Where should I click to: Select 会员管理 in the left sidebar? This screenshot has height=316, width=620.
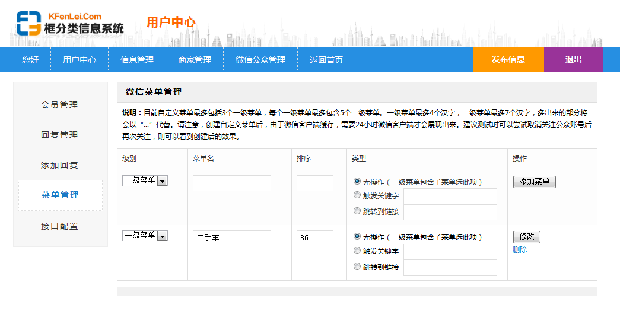click(x=60, y=105)
